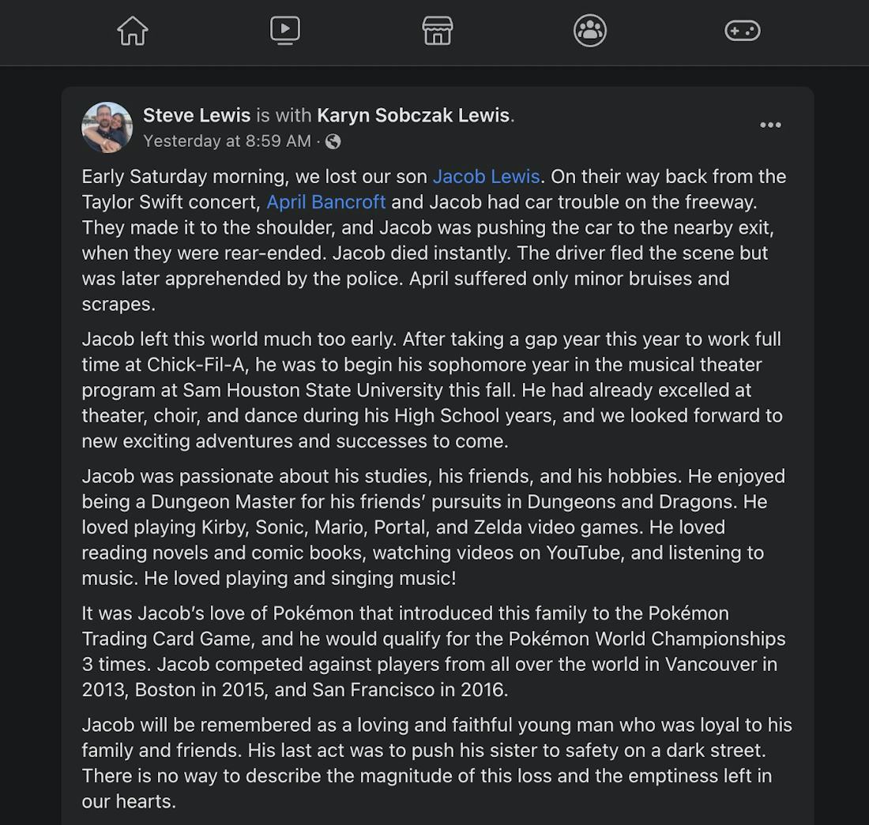Click the paragraph starting "Jacob will be remembered"
The width and height of the screenshot is (869, 825).
click(427, 763)
